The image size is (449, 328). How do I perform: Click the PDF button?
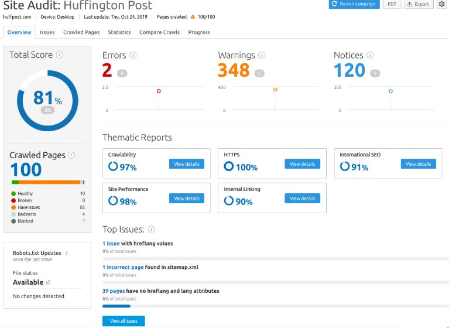coord(392,4)
